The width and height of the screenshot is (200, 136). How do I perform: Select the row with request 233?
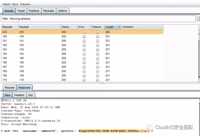43,32
